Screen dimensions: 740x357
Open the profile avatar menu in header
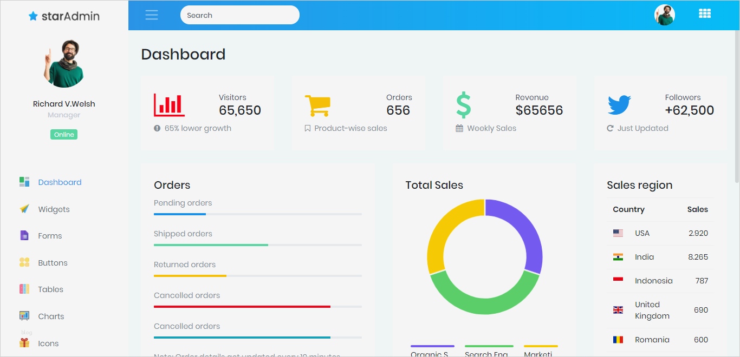point(664,15)
